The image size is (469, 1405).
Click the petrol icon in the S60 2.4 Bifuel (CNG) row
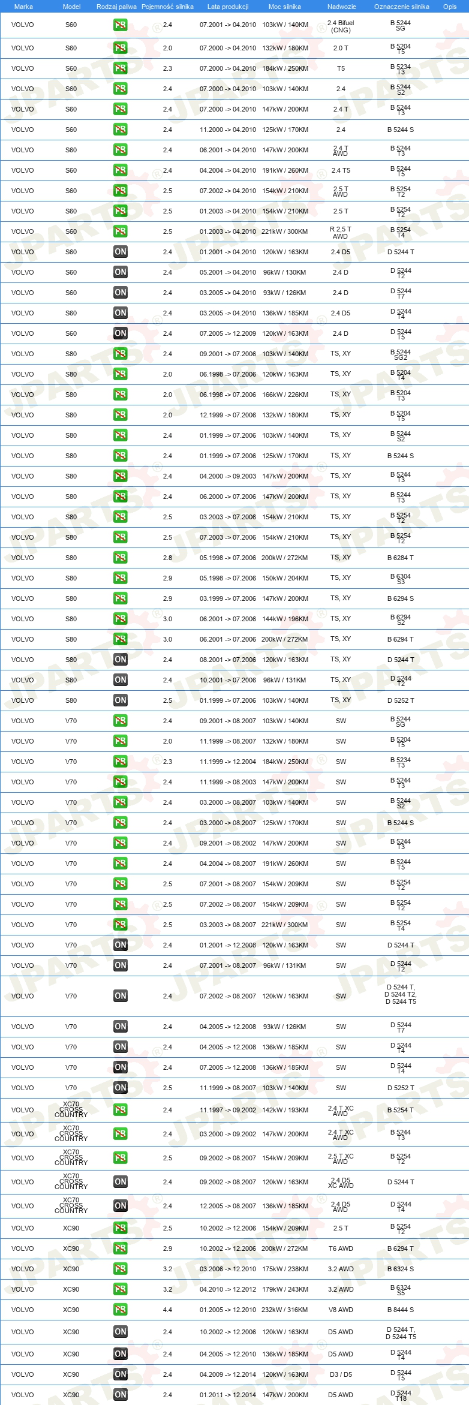121,25
